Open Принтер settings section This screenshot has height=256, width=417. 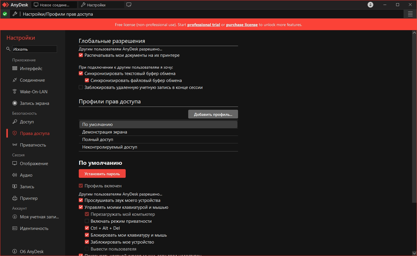pyautogui.click(x=29, y=198)
